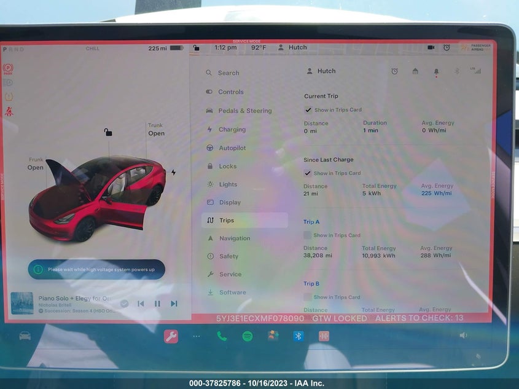The image size is (519, 389).
Task: Uncheck Since Last Charge Show in Trips Card
Action: (x=308, y=173)
